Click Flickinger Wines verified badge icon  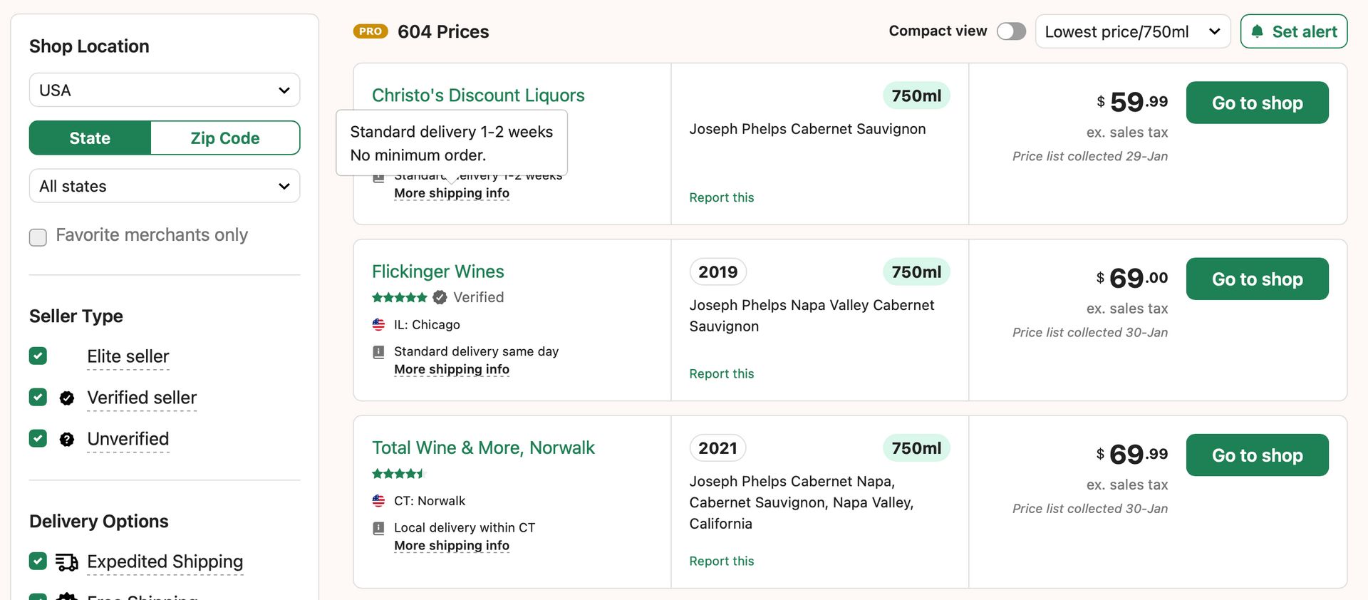(x=440, y=297)
